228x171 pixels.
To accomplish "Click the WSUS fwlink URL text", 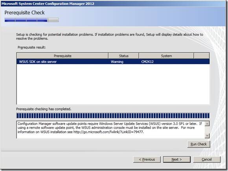I will click(x=108, y=132).
